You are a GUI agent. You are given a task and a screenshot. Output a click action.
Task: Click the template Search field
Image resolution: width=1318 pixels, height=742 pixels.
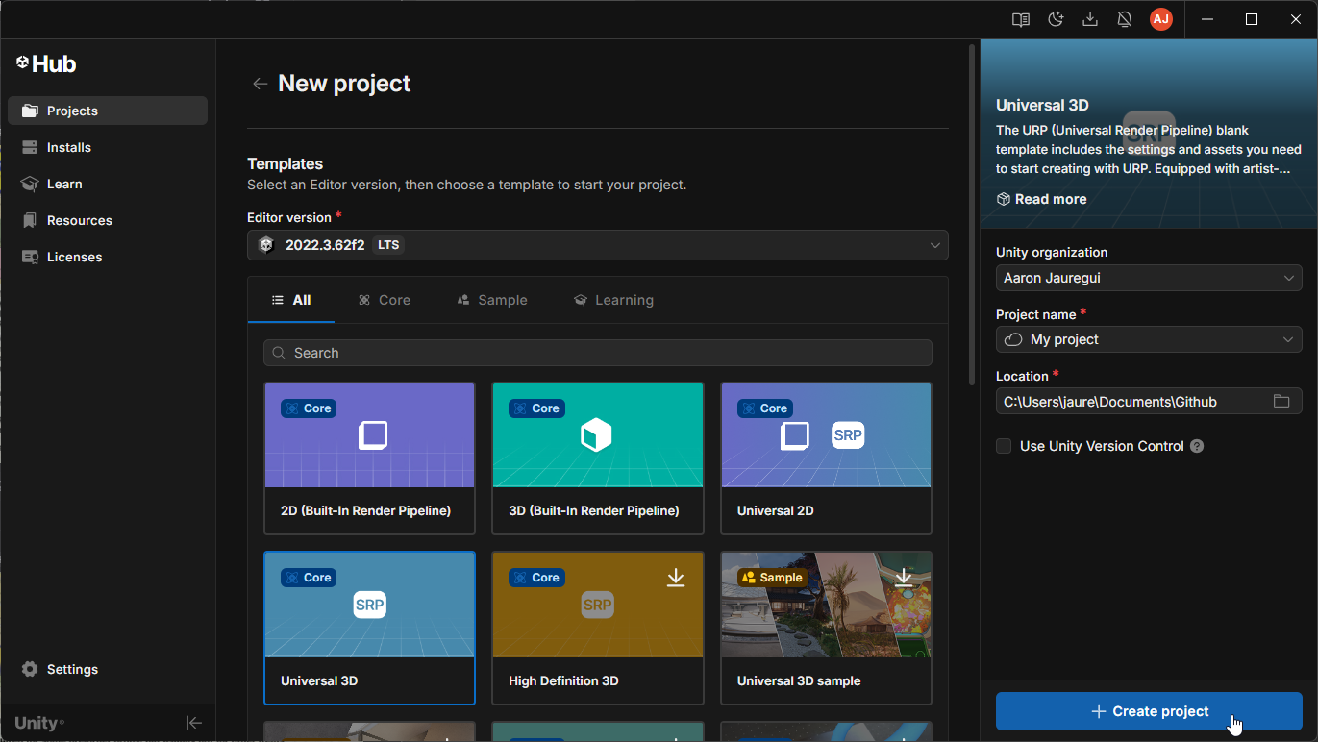(597, 353)
